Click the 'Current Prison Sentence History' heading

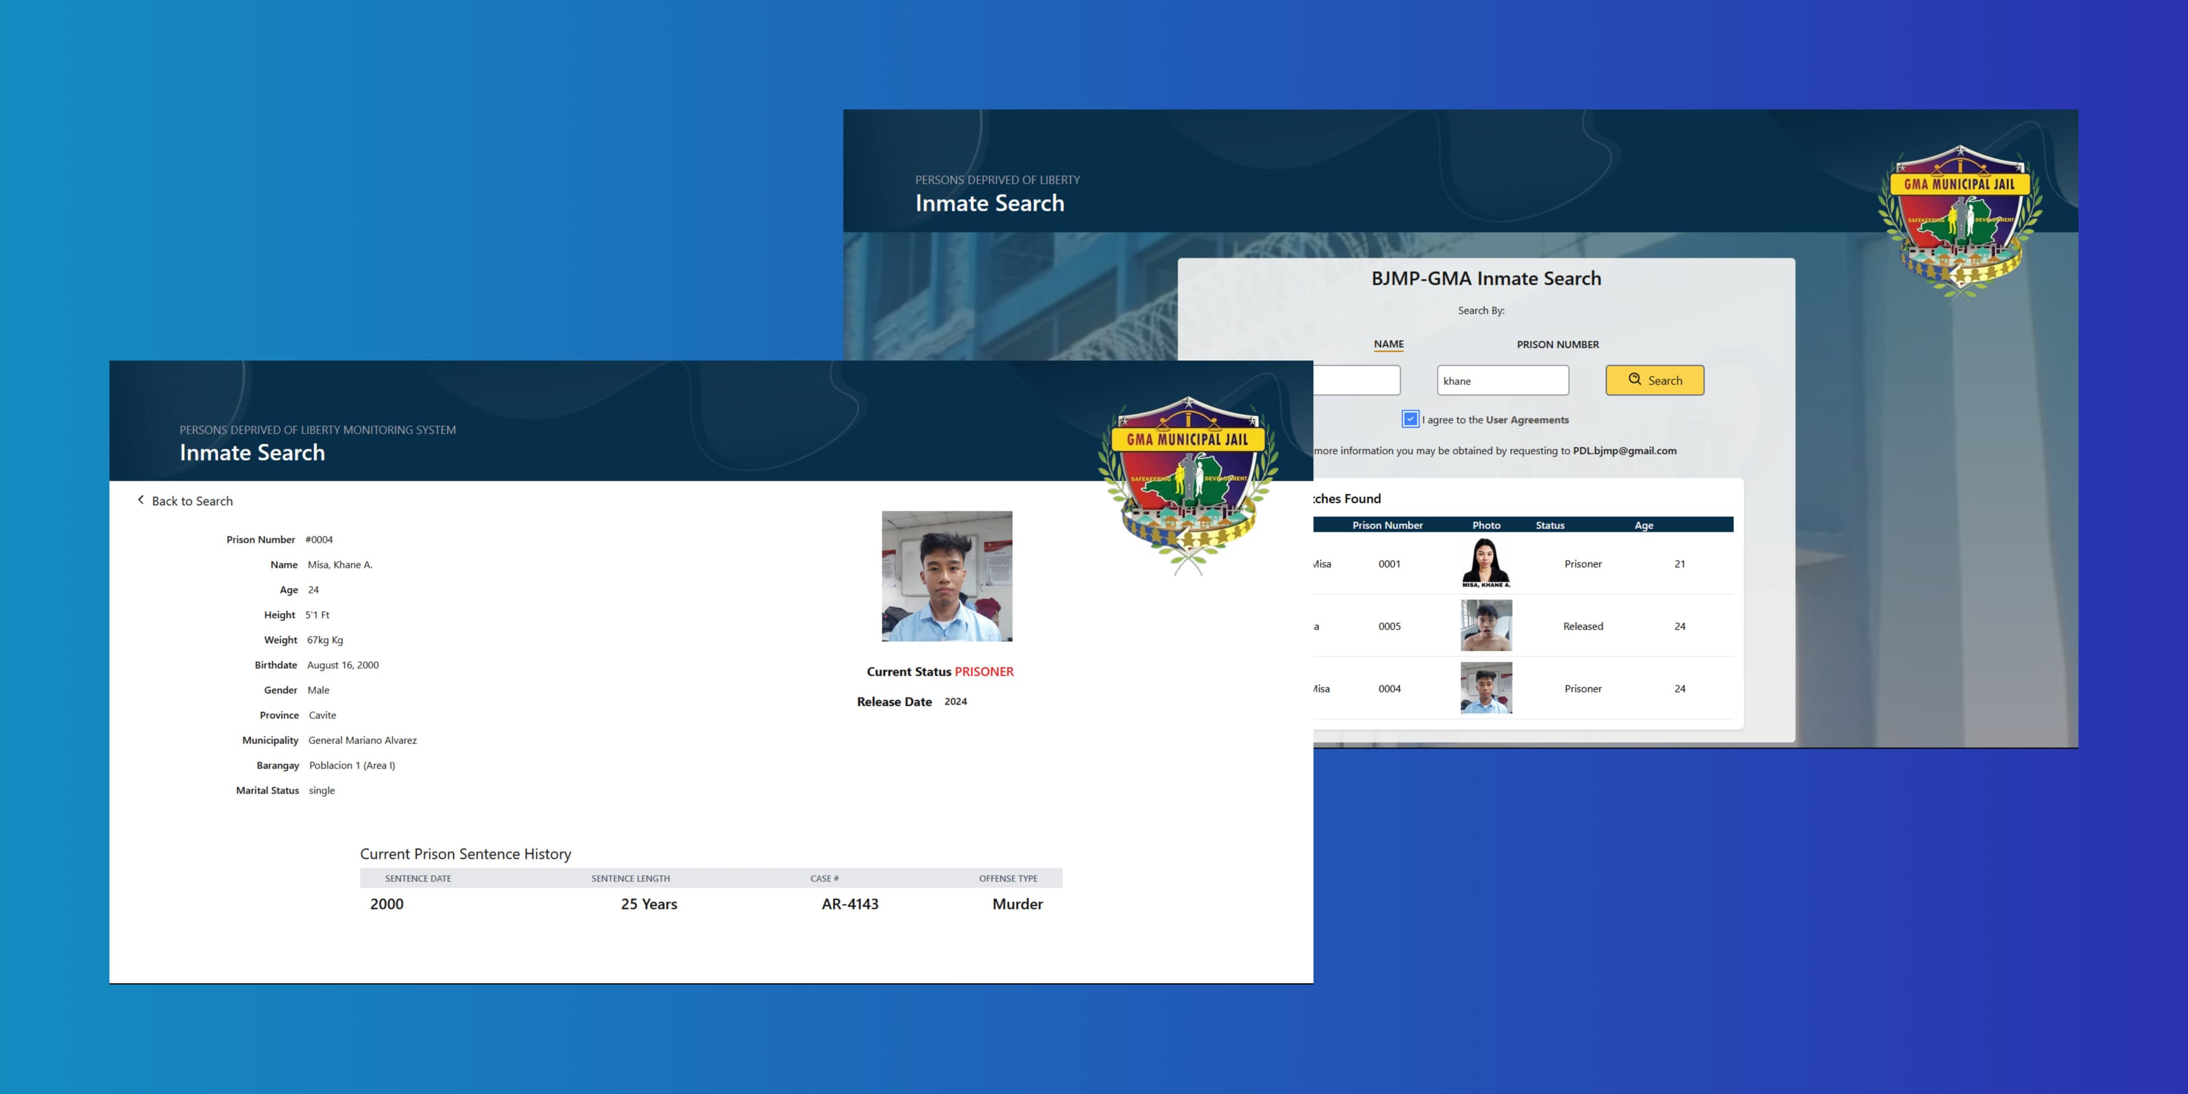coord(466,855)
